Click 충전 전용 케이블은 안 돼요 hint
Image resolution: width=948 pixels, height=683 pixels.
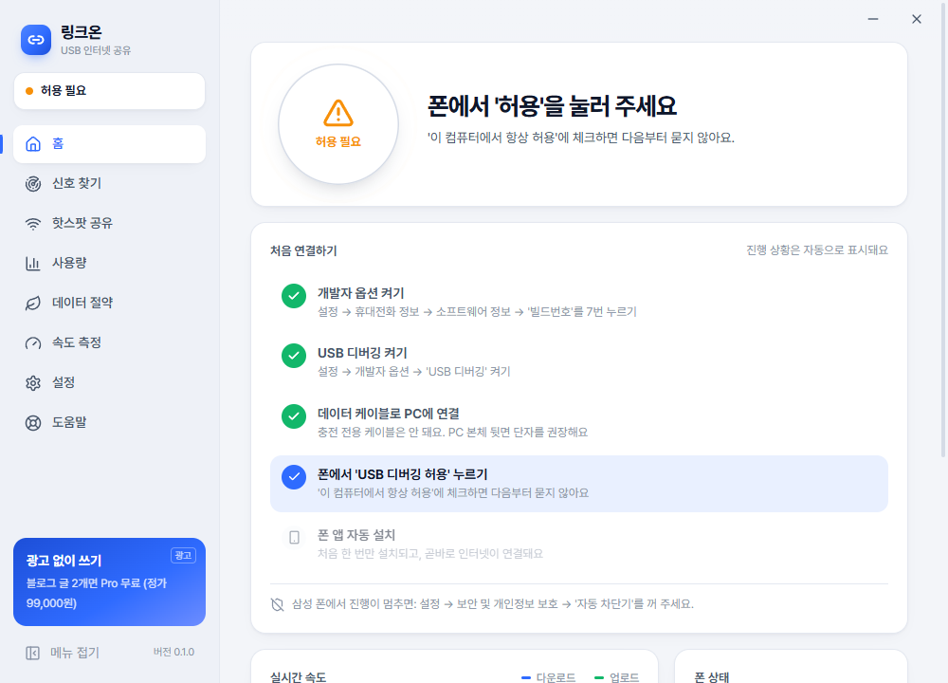452,432
